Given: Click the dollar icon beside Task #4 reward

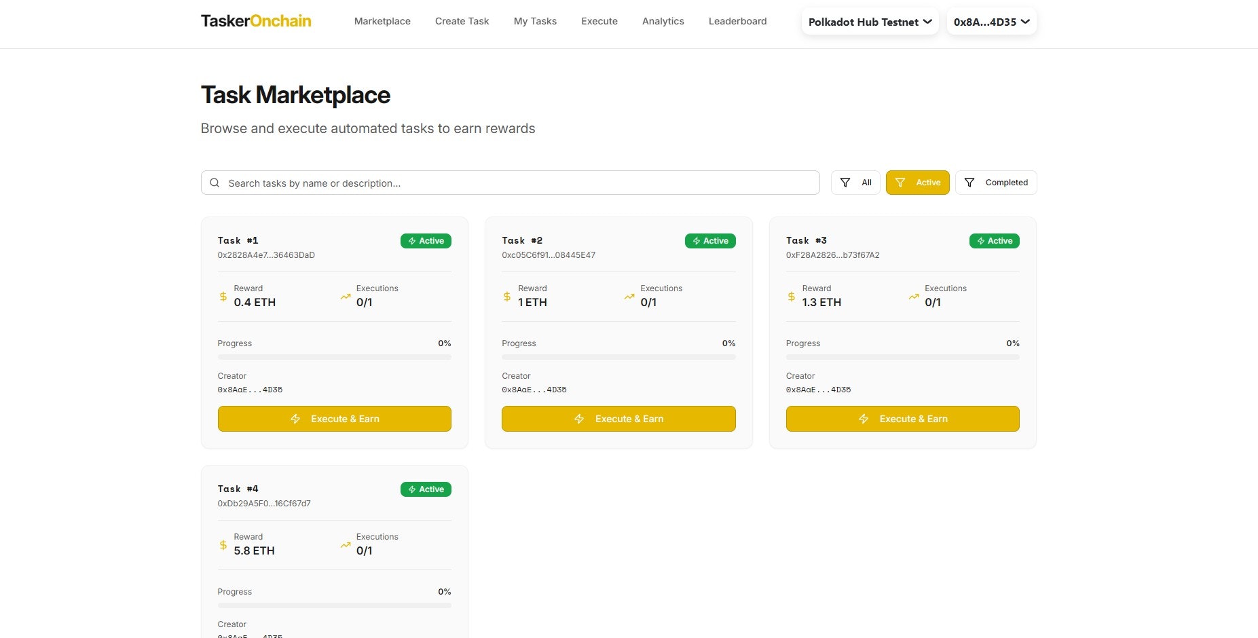Looking at the screenshot, I should coord(223,545).
